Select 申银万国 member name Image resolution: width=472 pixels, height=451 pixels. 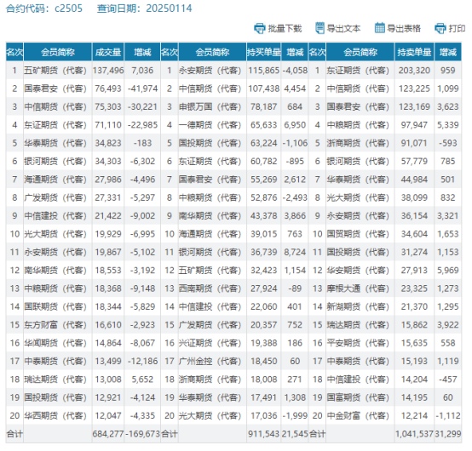pyautogui.click(x=210, y=107)
